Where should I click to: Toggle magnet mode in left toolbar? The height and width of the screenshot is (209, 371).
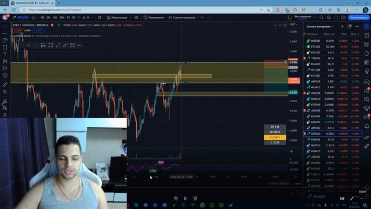click(x=5, y=101)
